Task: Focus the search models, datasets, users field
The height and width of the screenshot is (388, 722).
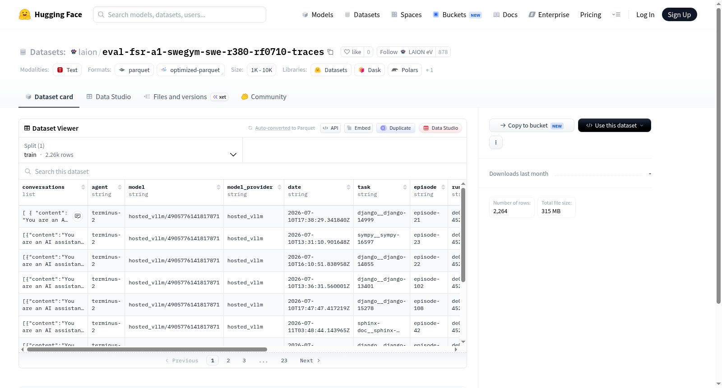Action: (180, 14)
